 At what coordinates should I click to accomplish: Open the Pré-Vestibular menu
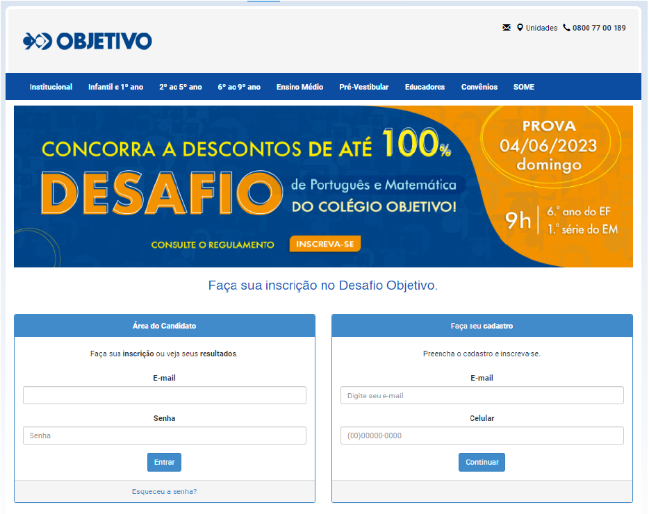(x=364, y=87)
